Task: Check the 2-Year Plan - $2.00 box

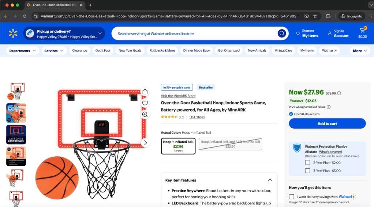Action: pos(308,163)
